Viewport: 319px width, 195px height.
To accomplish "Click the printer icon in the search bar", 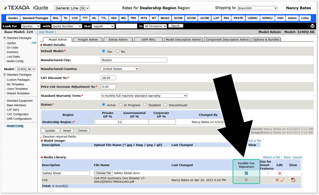I will [312, 26].
